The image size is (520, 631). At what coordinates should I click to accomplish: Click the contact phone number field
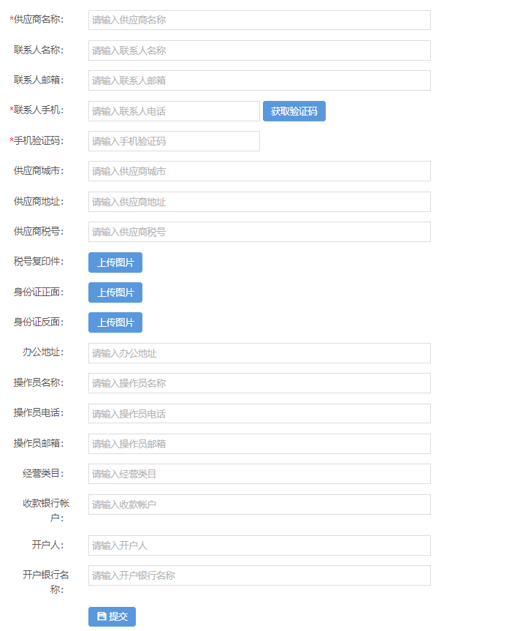tap(174, 111)
